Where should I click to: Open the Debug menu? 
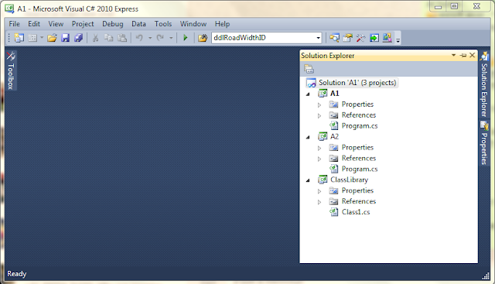pos(112,24)
